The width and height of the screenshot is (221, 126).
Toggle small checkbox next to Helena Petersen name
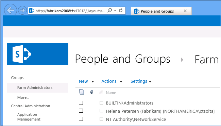(x=101, y=111)
